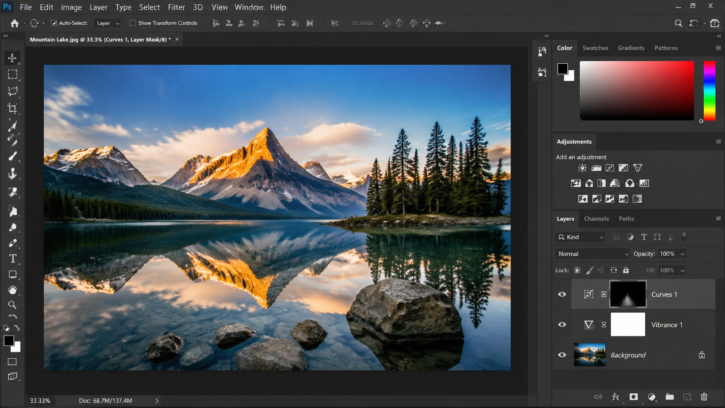This screenshot has height=408, width=725.
Task: Open the Kind filter dropdown
Action: [580, 237]
